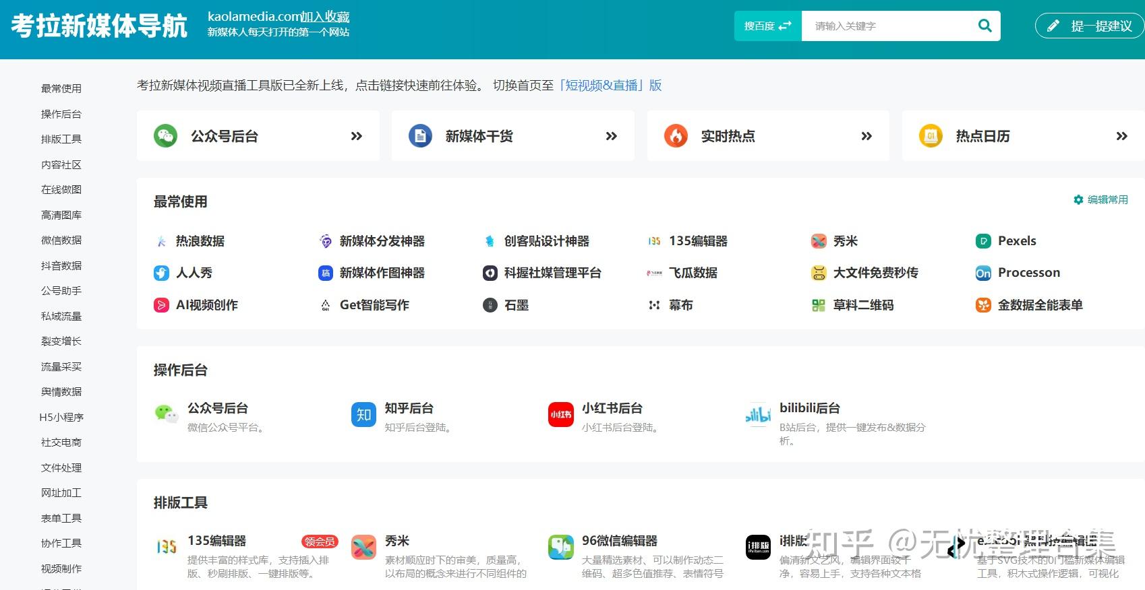Open the 公众号后台 entry under 操作后台
The image size is (1145, 590).
pyautogui.click(x=218, y=408)
